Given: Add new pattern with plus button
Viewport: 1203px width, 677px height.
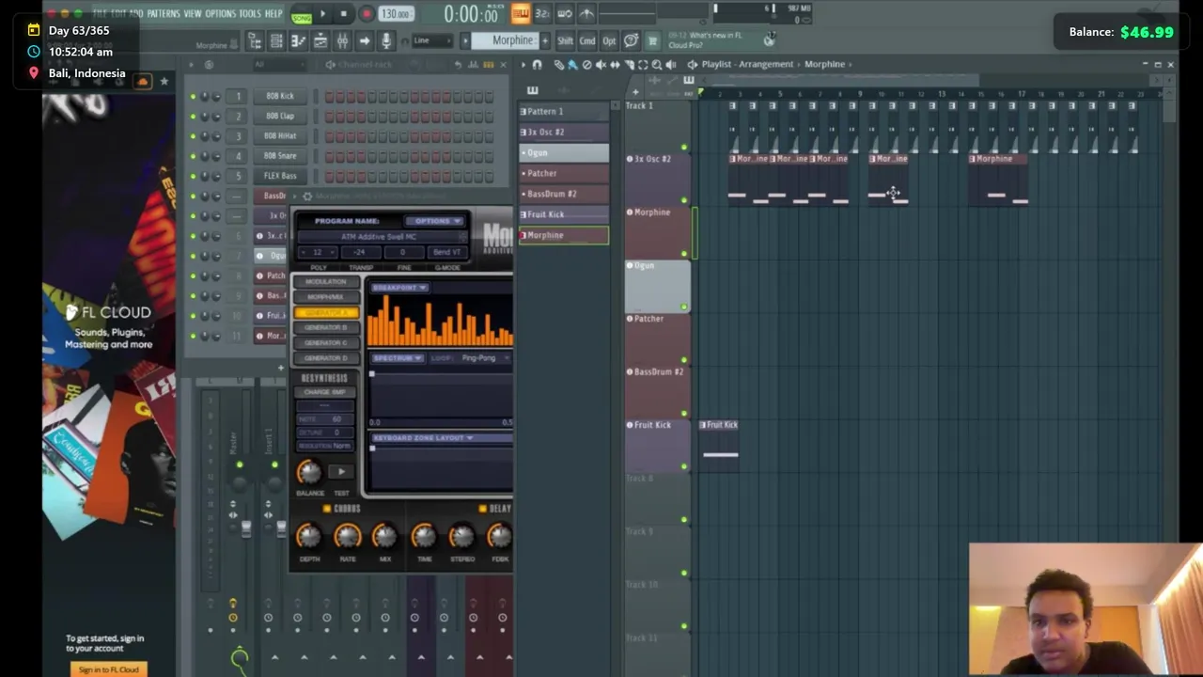Looking at the screenshot, I should tap(544, 40).
